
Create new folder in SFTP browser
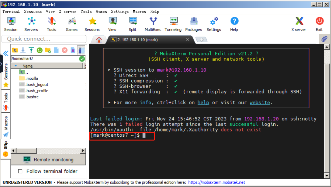tap(48, 50)
